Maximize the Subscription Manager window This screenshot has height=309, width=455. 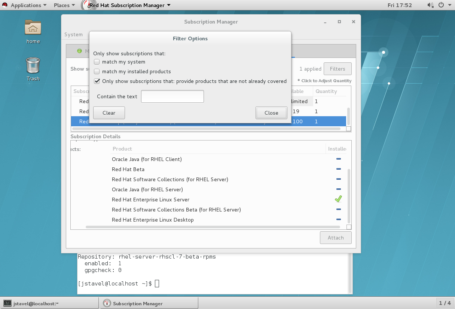(339, 22)
